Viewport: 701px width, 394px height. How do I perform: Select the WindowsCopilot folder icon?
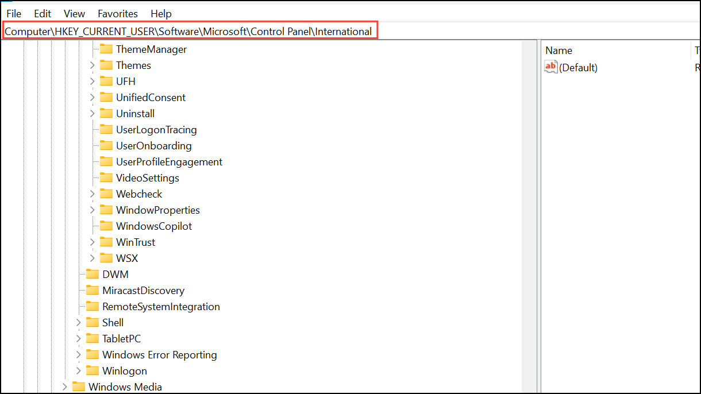click(107, 226)
